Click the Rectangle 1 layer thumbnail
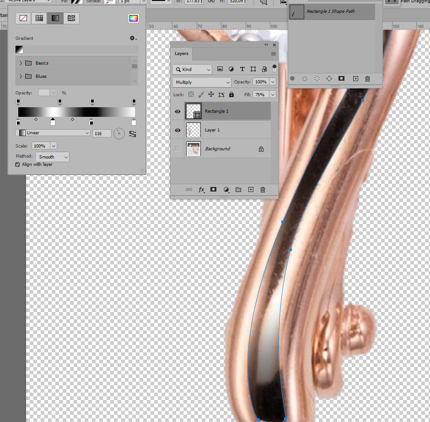 tap(193, 111)
